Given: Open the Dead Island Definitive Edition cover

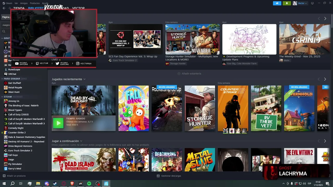Looking at the screenshot, I should [x=84, y=160].
